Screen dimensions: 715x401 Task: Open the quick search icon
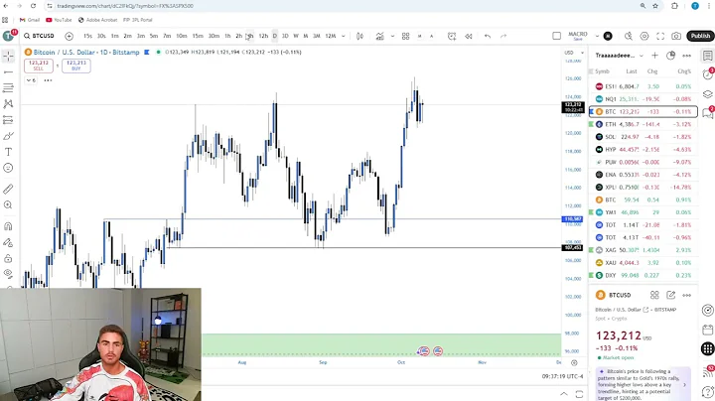pyautogui.click(x=628, y=36)
